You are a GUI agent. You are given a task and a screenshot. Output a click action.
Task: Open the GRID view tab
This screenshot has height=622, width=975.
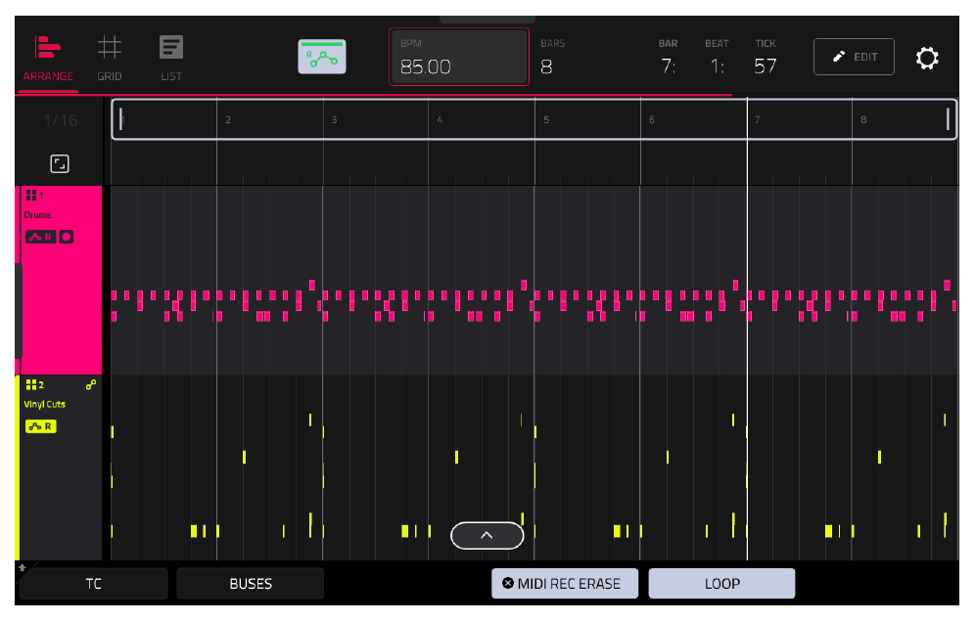pos(110,60)
